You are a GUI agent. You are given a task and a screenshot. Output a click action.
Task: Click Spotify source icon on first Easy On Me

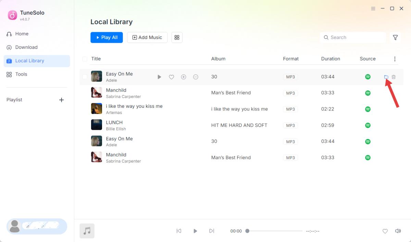368,77
